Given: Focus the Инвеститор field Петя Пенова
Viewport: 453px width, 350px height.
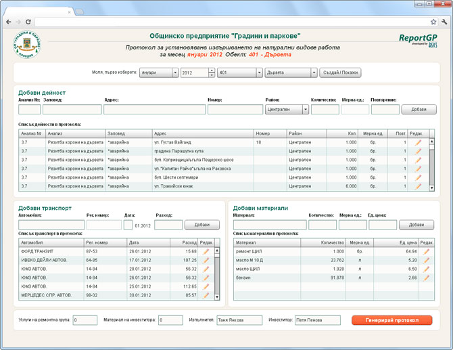Looking at the screenshot, I should (x=318, y=320).
